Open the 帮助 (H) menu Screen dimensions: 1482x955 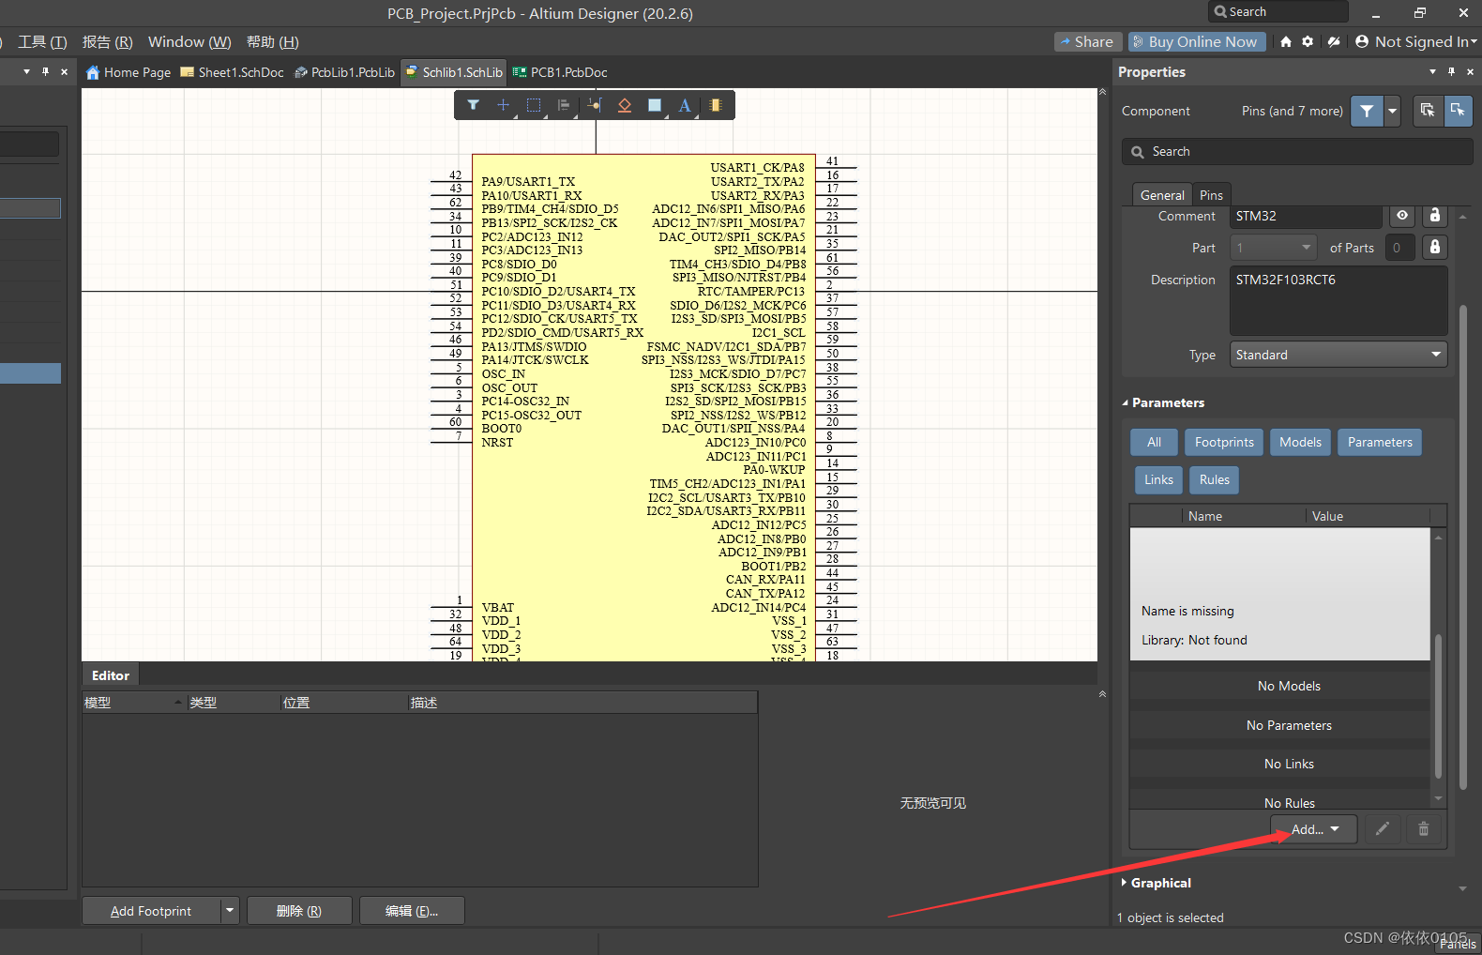pos(273,41)
